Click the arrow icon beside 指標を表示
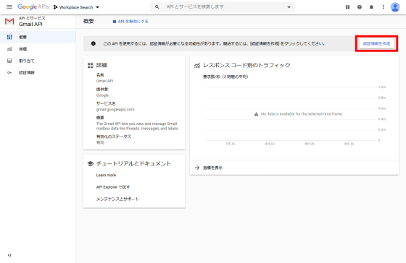Screen dimensions: 406x263 (x=197, y=168)
